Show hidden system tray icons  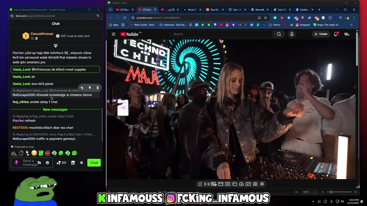(313, 201)
